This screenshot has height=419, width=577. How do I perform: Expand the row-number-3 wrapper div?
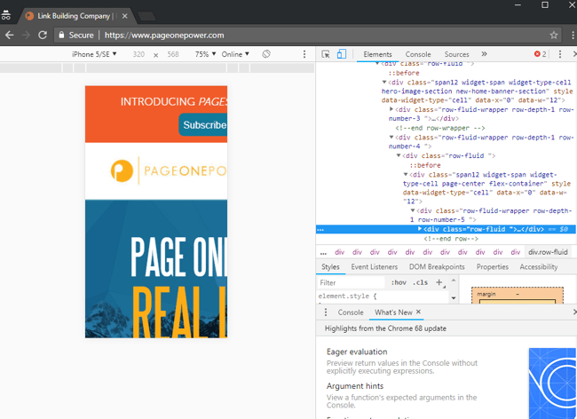(x=391, y=109)
